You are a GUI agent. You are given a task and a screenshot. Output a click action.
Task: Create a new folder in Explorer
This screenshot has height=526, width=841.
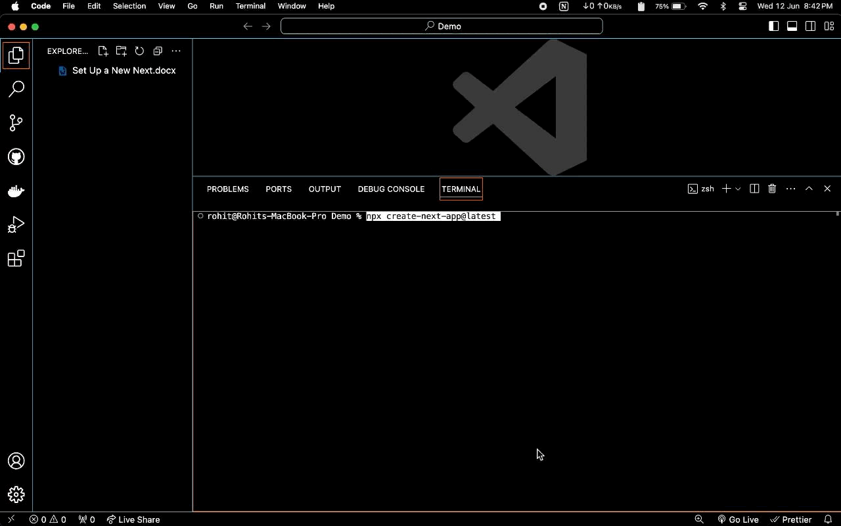pyautogui.click(x=121, y=51)
